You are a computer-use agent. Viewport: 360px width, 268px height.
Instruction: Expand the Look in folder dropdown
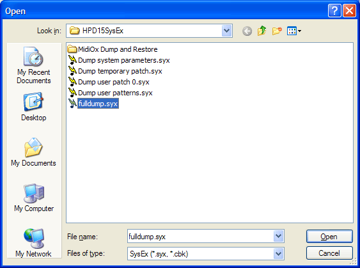click(x=226, y=31)
